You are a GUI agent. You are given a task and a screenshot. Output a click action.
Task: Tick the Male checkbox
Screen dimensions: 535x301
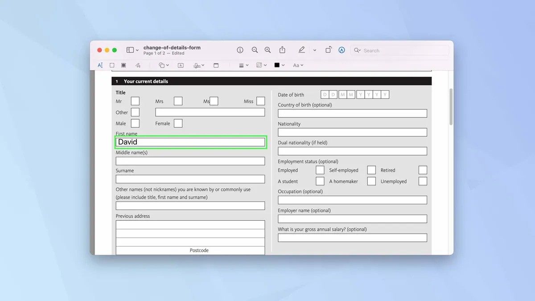pos(135,124)
